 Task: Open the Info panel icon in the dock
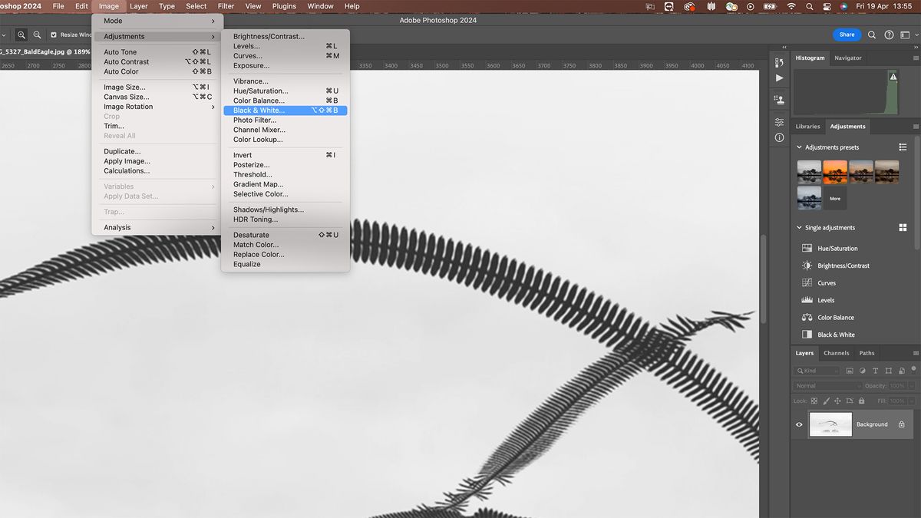(x=780, y=137)
